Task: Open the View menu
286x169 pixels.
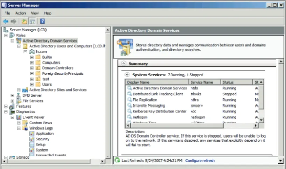Action: click(35, 13)
